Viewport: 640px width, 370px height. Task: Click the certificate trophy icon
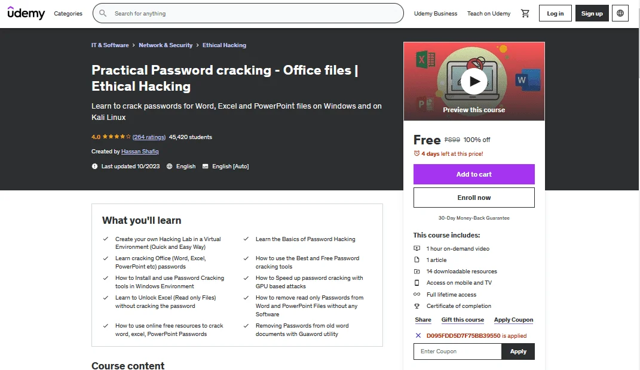(x=417, y=306)
